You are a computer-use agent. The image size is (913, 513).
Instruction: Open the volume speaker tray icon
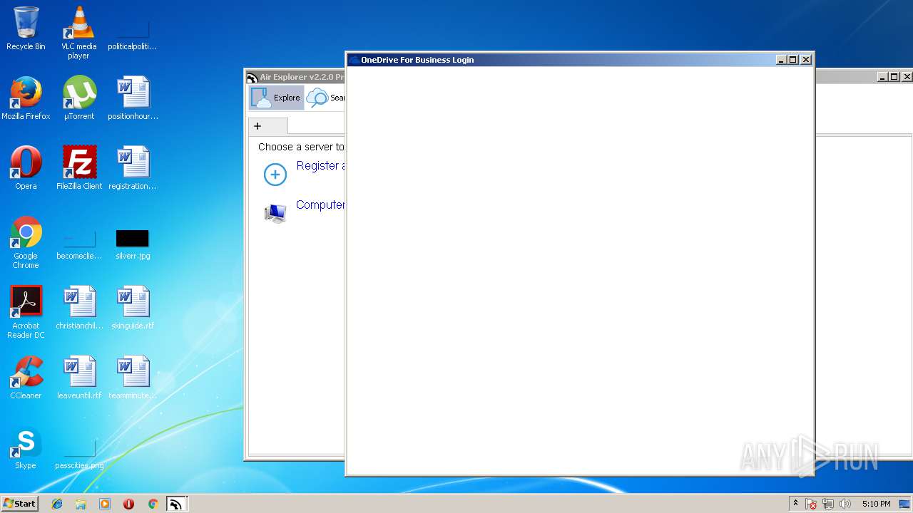[x=845, y=504]
